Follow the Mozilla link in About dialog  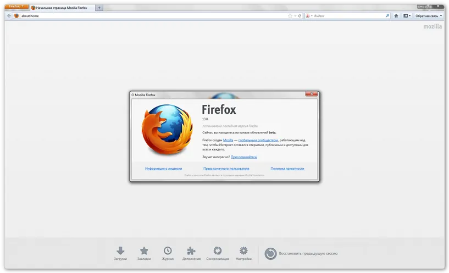pos(228,140)
